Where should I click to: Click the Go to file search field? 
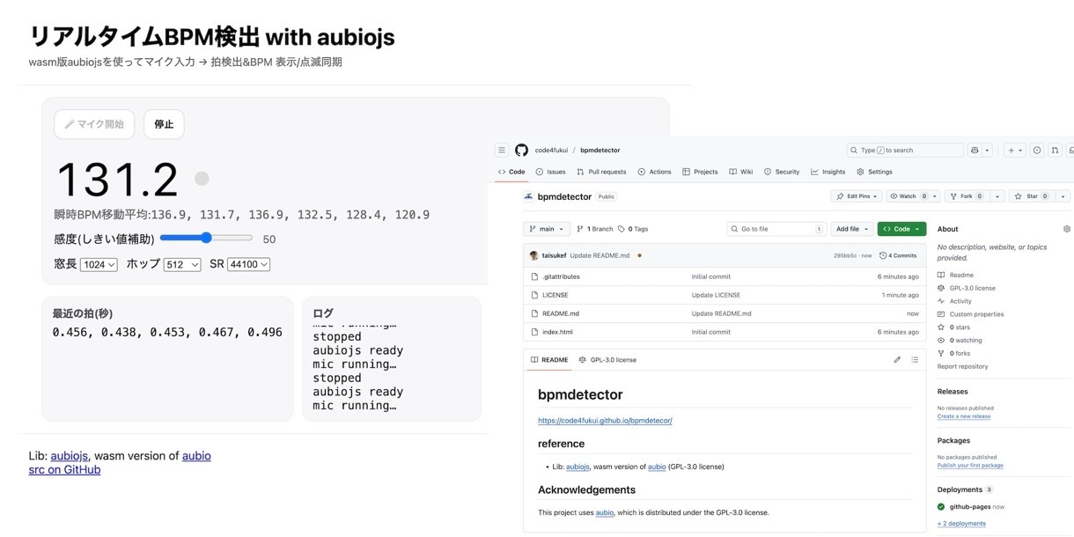tap(776, 229)
